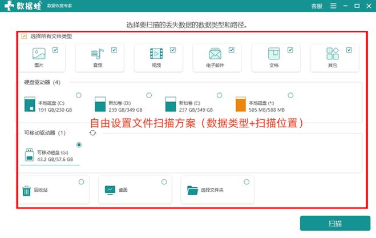Click the Video (视频) film icon
Viewport: 376px width, 238px height.
point(156,54)
